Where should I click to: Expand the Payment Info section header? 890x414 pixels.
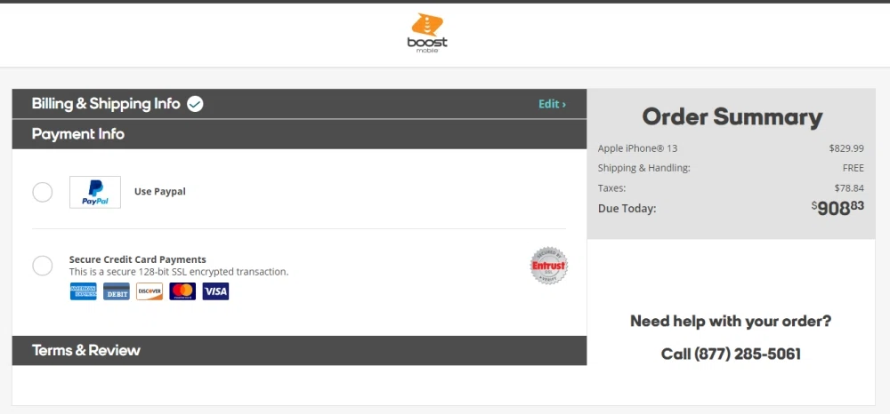click(299, 134)
